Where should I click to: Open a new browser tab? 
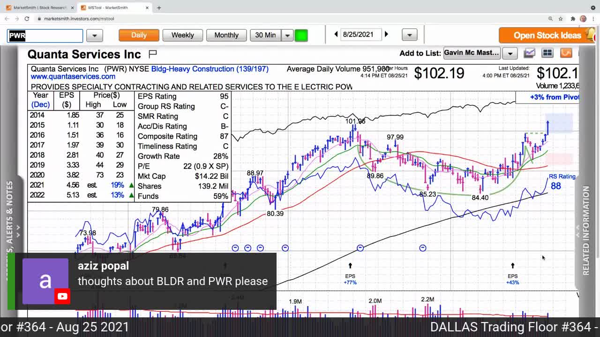click(x=159, y=7)
